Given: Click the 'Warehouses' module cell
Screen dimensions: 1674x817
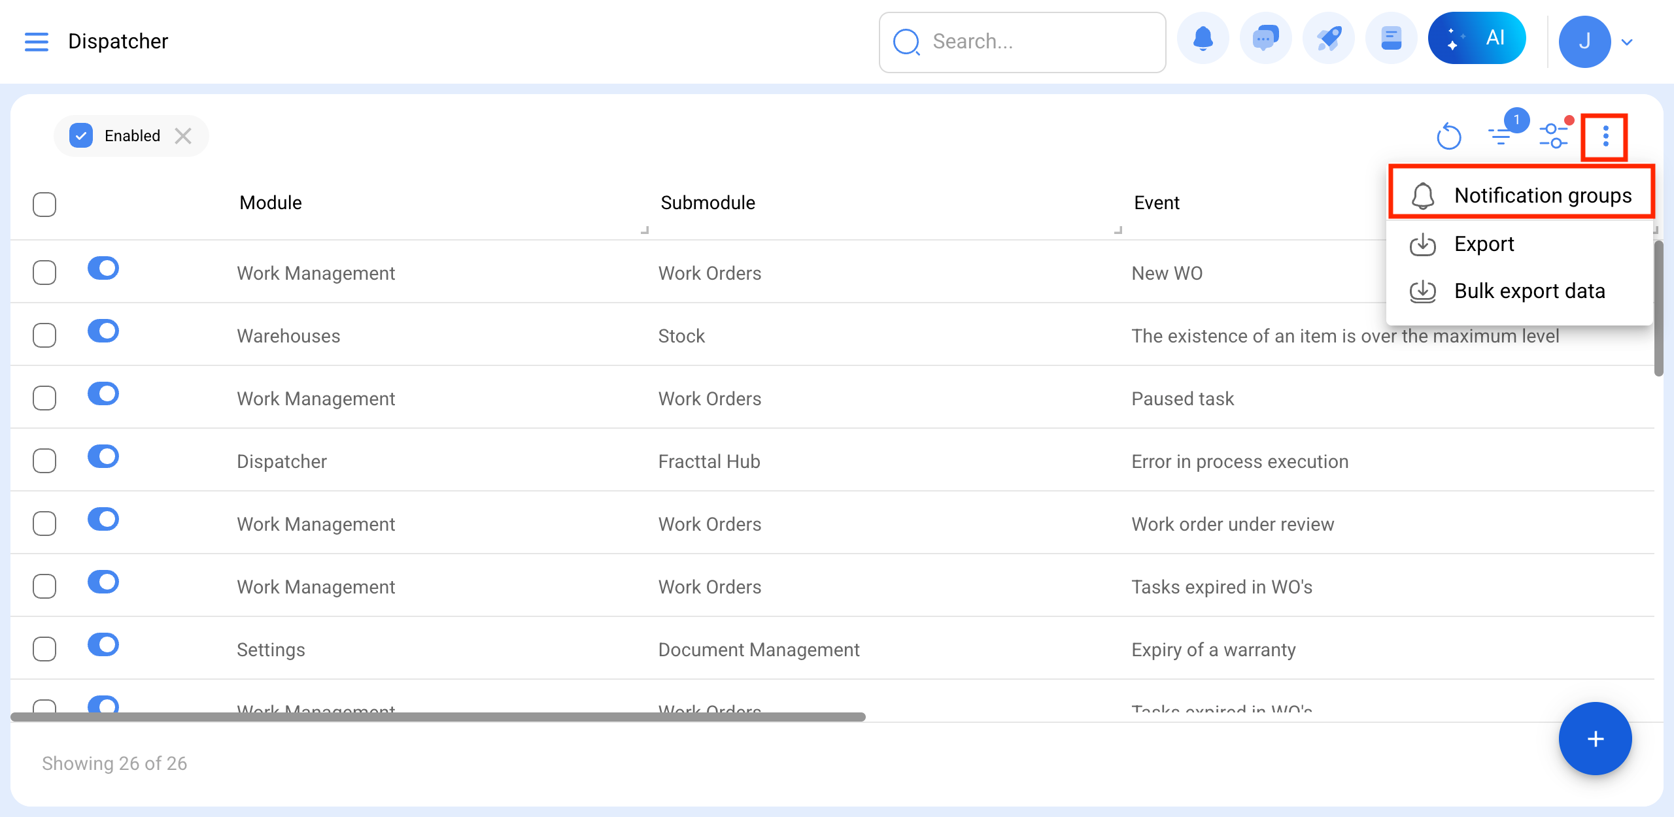Looking at the screenshot, I should [288, 336].
